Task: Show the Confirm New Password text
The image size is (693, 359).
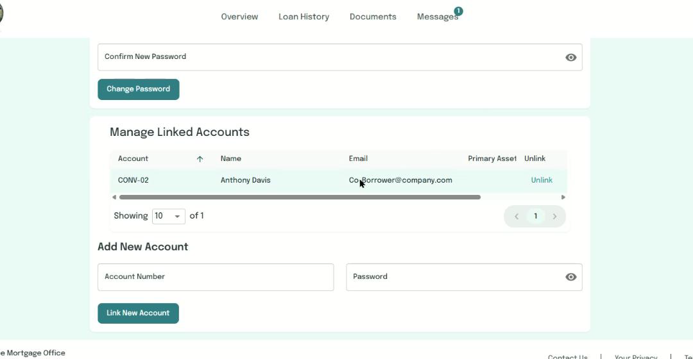Action: coord(570,57)
